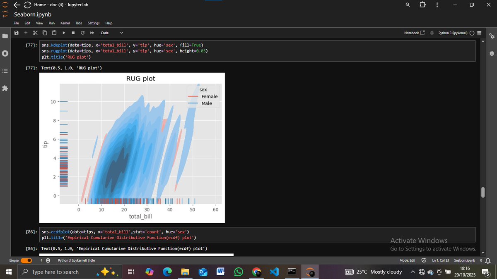Cut the selected cells
This screenshot has height=279, width=497.
click(x=35, y=33)
